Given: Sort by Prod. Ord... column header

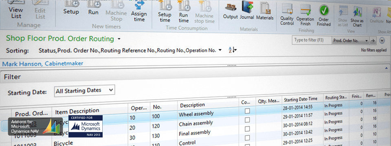Looking at the screenshot, I should [x=31, y=114].
